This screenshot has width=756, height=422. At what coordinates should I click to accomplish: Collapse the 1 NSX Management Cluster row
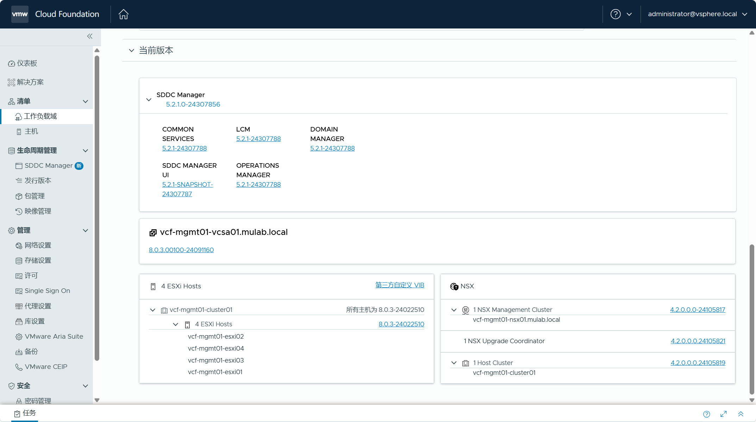coord(454,310)
